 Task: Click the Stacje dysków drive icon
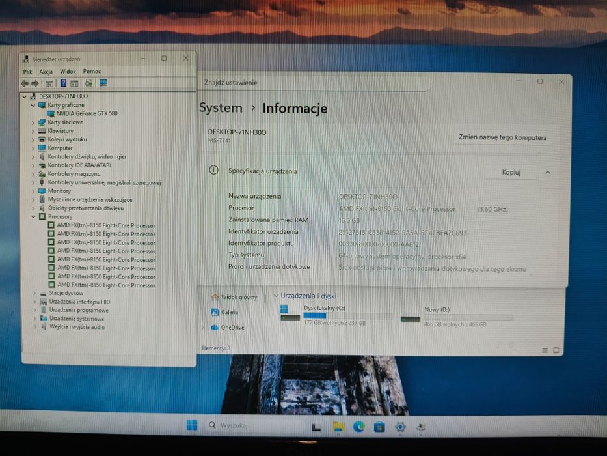[43, 294]
